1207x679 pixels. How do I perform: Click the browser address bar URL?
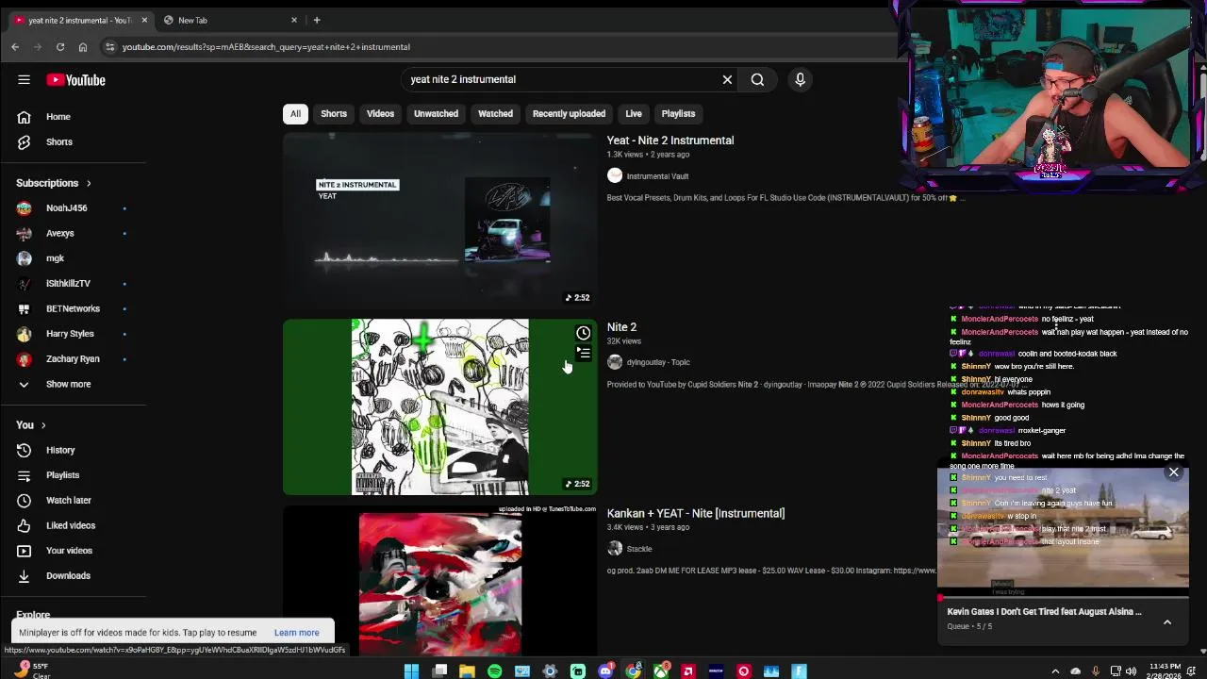pos(266,47)
